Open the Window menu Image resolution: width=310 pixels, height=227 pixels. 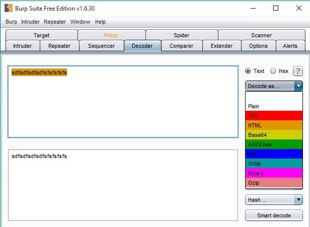pos(81,22)
